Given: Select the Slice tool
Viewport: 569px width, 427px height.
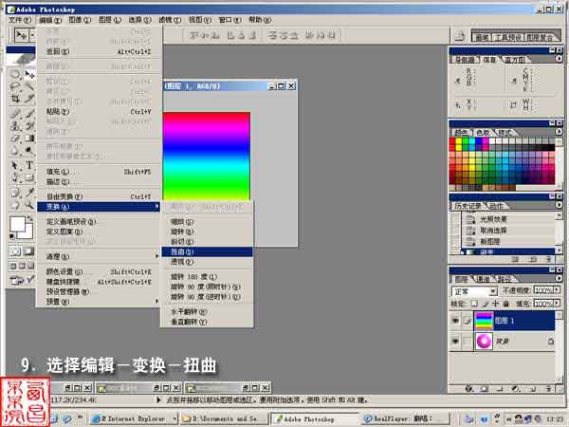Looking at the screenshot, I should 29,99.
